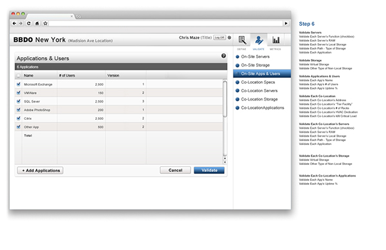The image size is (386, 250).
Task: Click the BBDO New York title
Action: click(39, 40)
